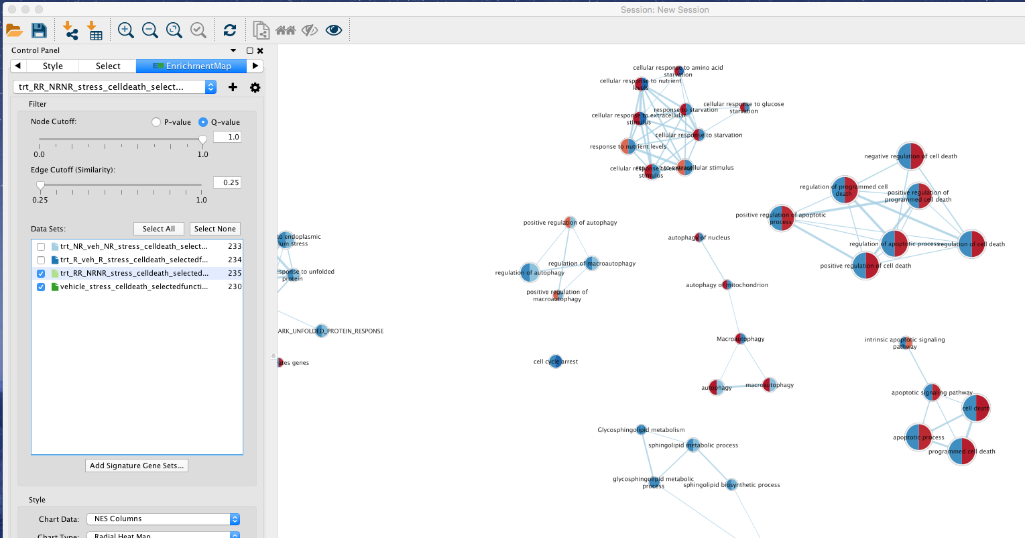Open the EnrichmentMap network selector dropdown
Image resolution: width=1025 pixels, height=538 pixels.
pos(210,87)
